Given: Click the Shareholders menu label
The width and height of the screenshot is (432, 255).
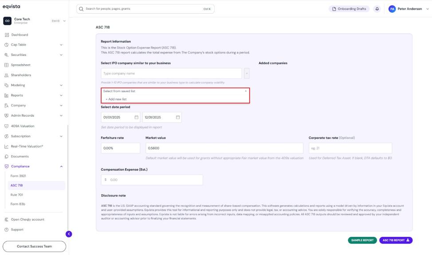Looking at the screenshot, I should (x=21, y=75).
